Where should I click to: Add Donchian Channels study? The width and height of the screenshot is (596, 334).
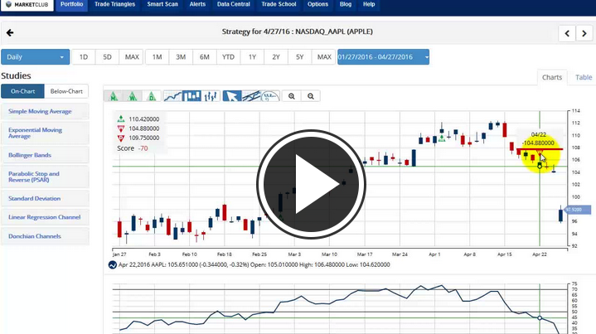pos(45,236)
